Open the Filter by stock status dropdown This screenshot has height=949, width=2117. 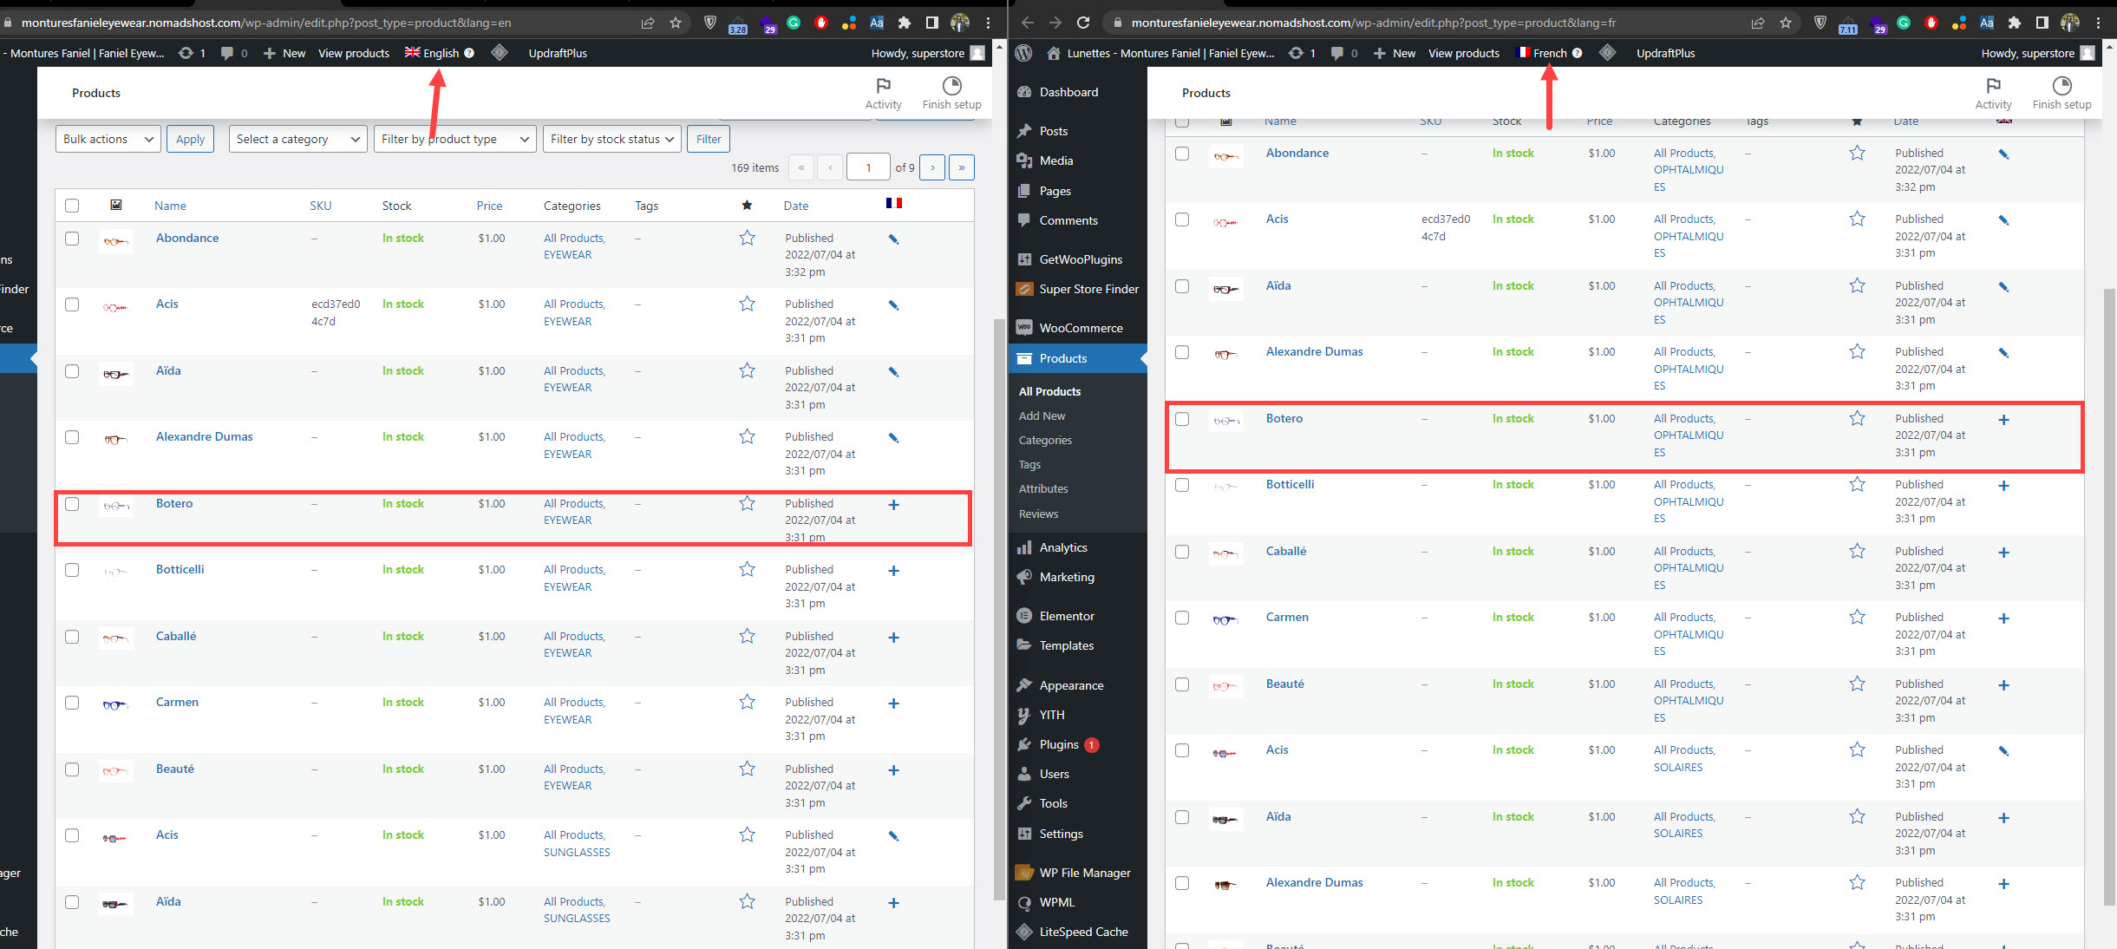(611, 139)
